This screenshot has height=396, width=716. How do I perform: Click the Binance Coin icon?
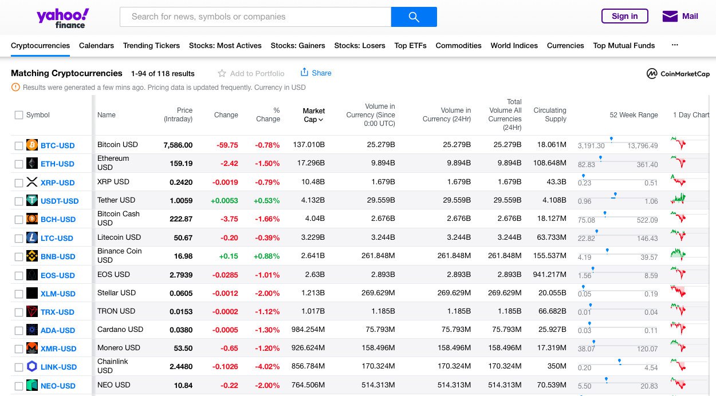[x=32, y=256]
